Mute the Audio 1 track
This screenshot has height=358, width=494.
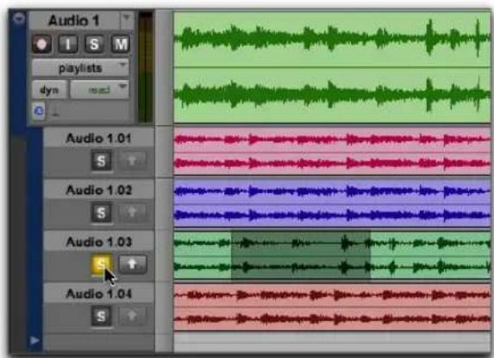click(x=121, y=44)
